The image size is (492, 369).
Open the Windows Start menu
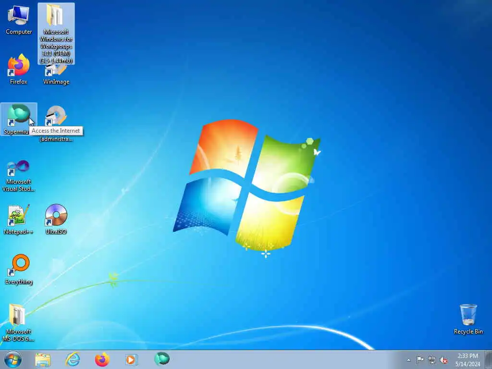click(13, 359)
